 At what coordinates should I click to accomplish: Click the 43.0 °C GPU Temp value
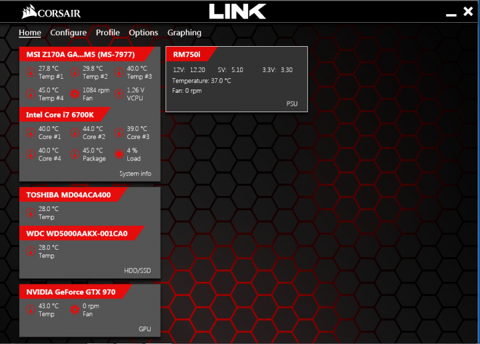49,306
